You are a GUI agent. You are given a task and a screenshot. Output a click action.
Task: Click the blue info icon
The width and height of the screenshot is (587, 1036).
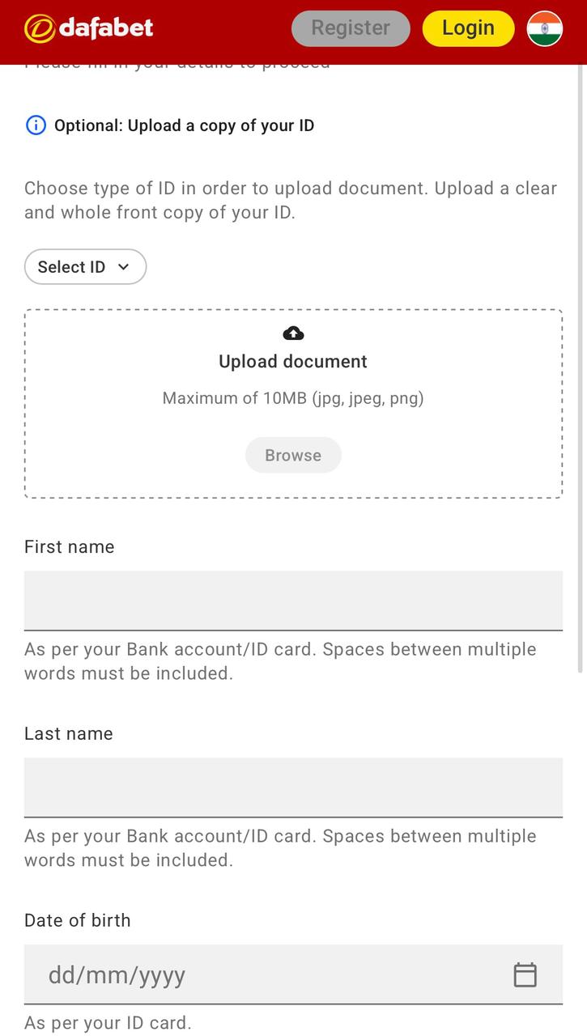[x=36, y=125]
